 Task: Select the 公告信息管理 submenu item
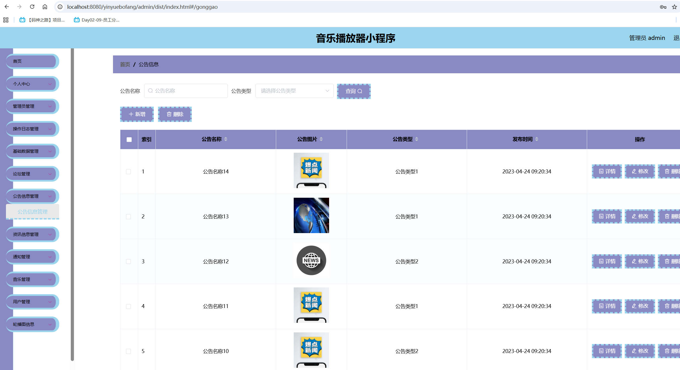click(33, 211)
